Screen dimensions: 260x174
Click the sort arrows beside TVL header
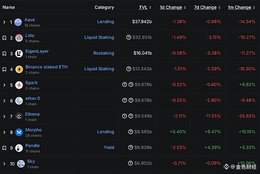tap(151, 8)
